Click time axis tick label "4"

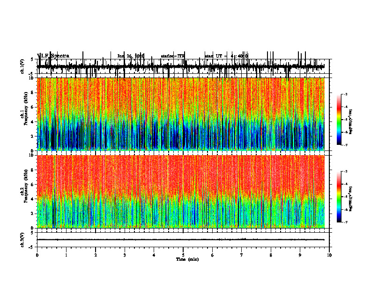click(x=154, y=255)
